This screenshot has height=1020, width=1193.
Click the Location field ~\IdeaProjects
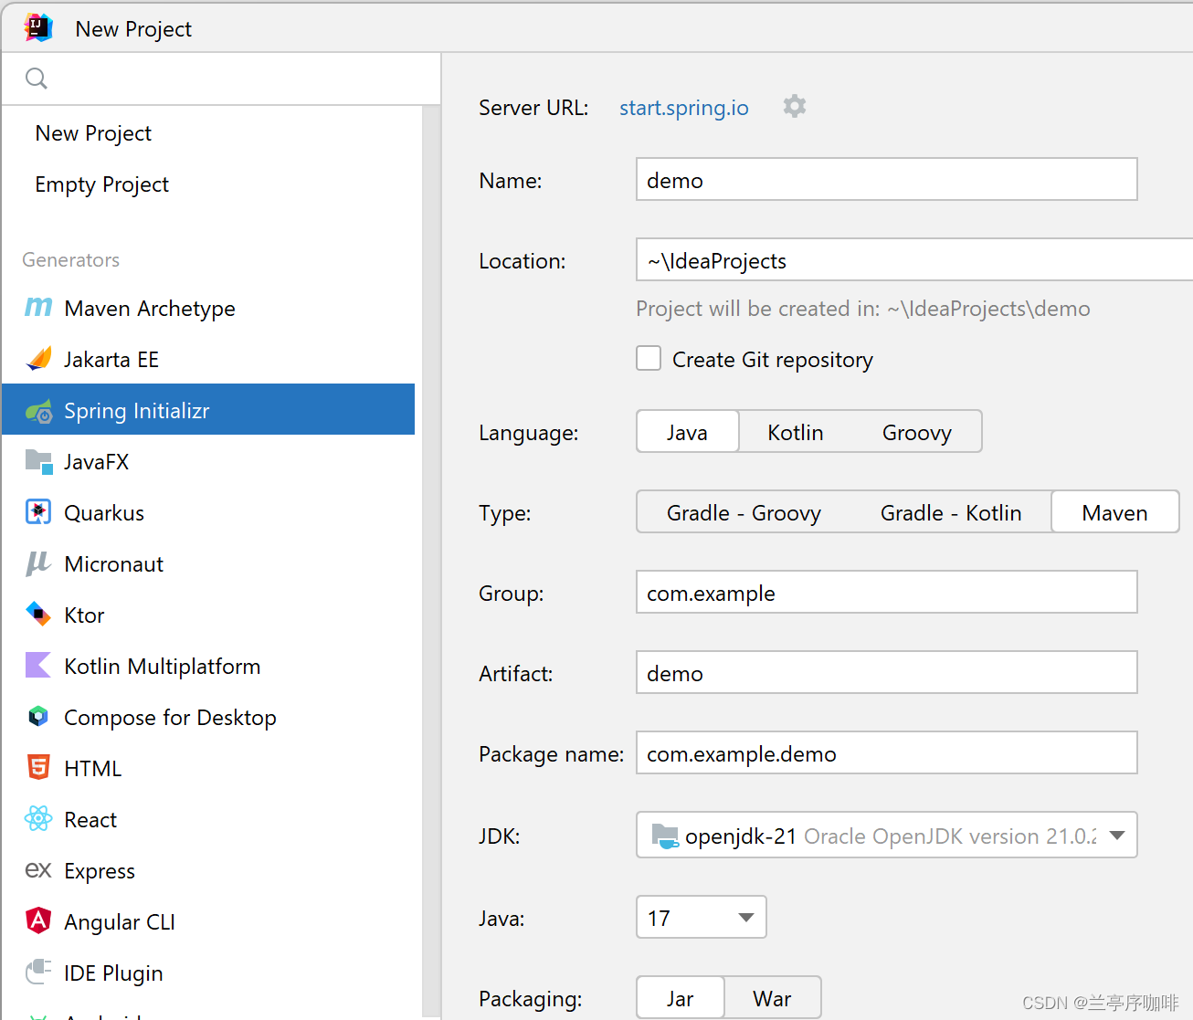914,260
